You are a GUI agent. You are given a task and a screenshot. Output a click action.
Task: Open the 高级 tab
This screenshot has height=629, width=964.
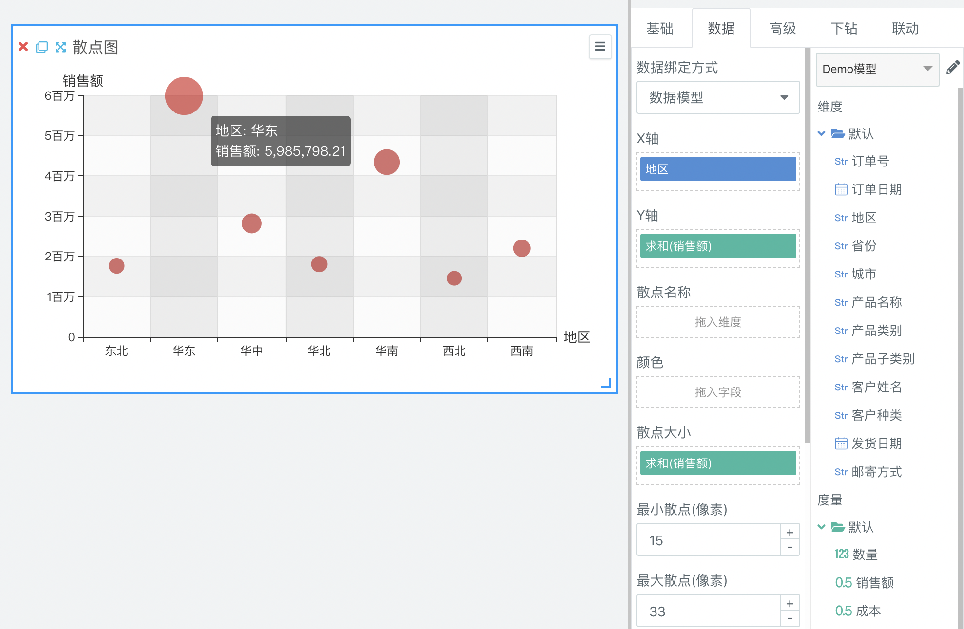783,28
